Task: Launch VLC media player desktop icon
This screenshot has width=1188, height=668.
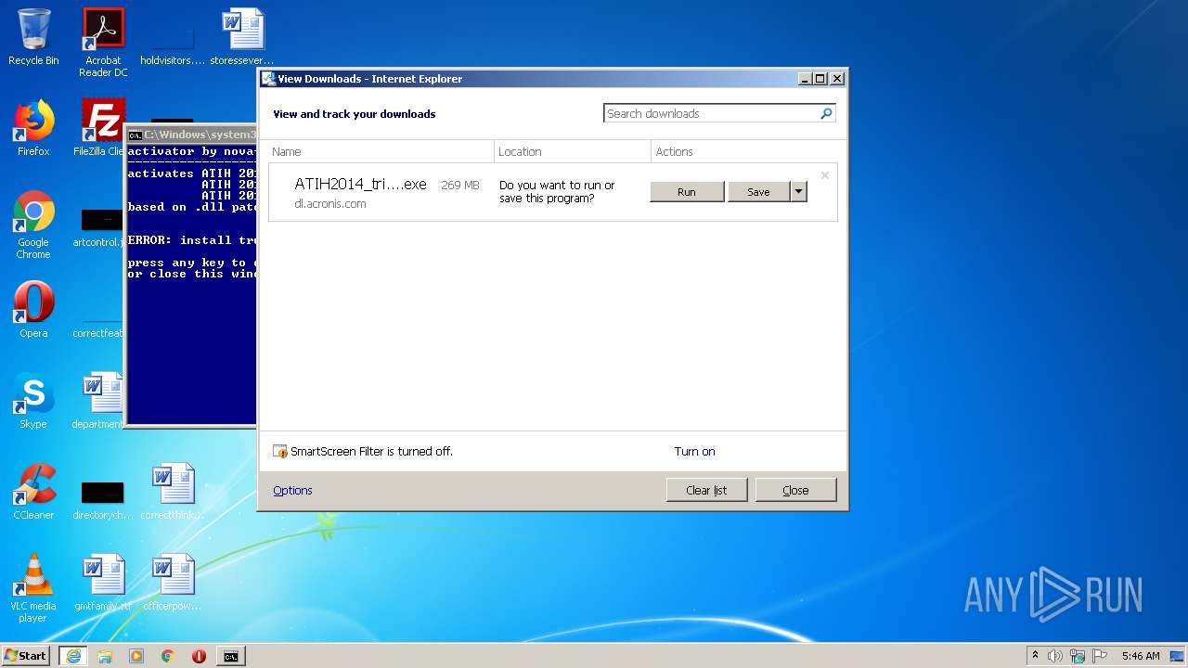Action: tap(33, 588)
